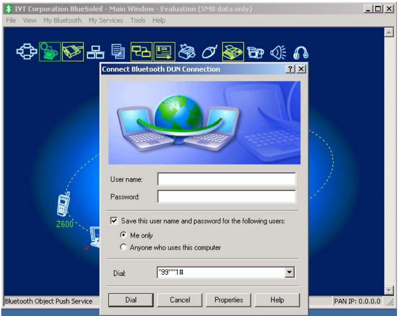Screen dimensions: 399x316
Task: Open the Tools menu
Action: tap(138, 20)
